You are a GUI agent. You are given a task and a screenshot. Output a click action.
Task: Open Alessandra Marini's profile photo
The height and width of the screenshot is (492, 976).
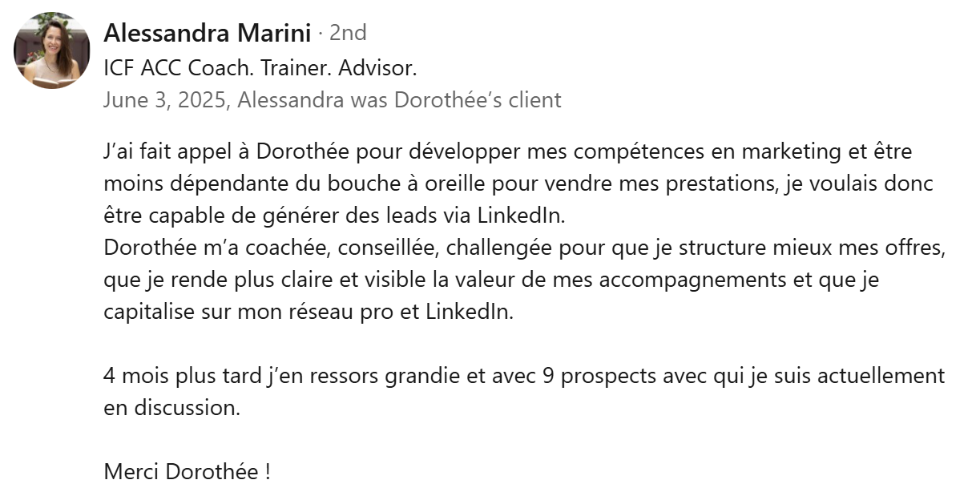point(47,50)
